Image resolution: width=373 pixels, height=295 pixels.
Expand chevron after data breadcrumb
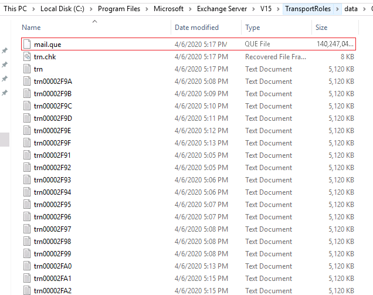364,9
